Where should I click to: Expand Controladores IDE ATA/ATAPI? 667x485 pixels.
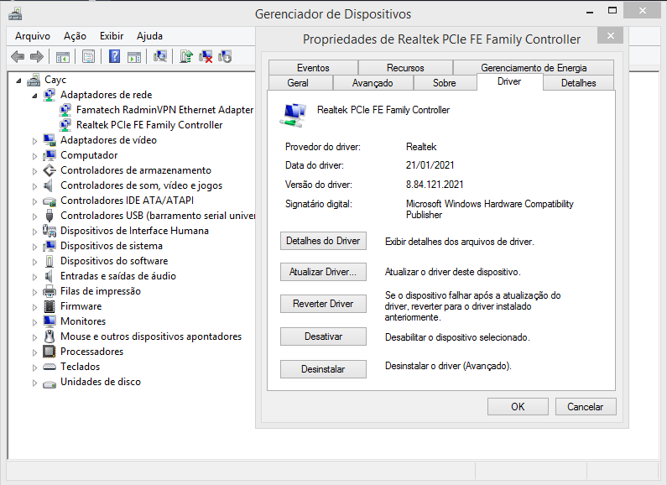click(34, 201)
